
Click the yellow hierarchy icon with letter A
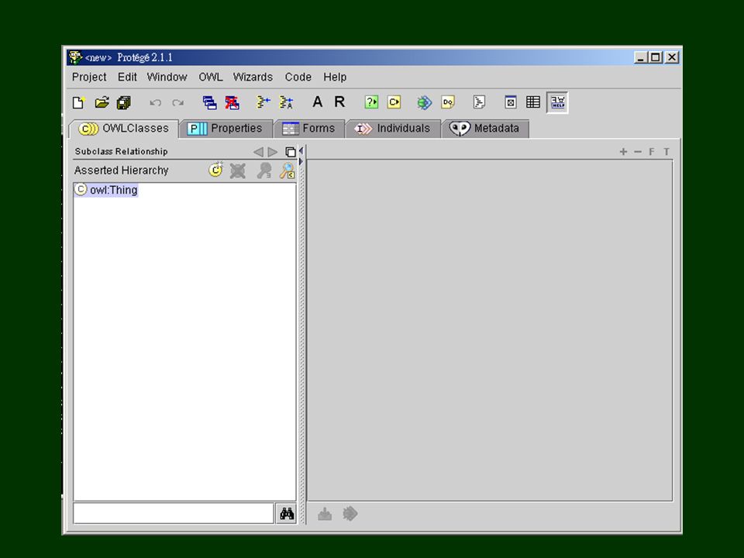pos(286,102)
